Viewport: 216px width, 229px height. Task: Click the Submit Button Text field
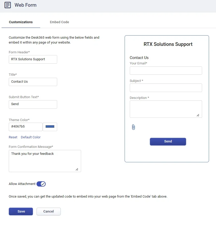coord(33,104)
